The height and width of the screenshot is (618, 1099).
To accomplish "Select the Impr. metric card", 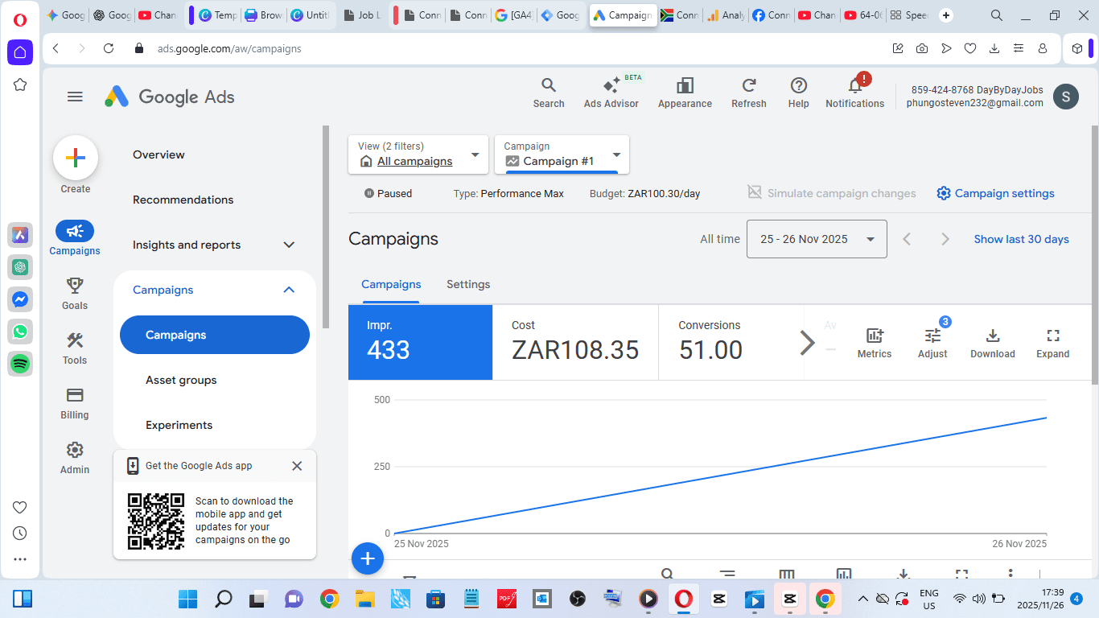I will [420, 342].
